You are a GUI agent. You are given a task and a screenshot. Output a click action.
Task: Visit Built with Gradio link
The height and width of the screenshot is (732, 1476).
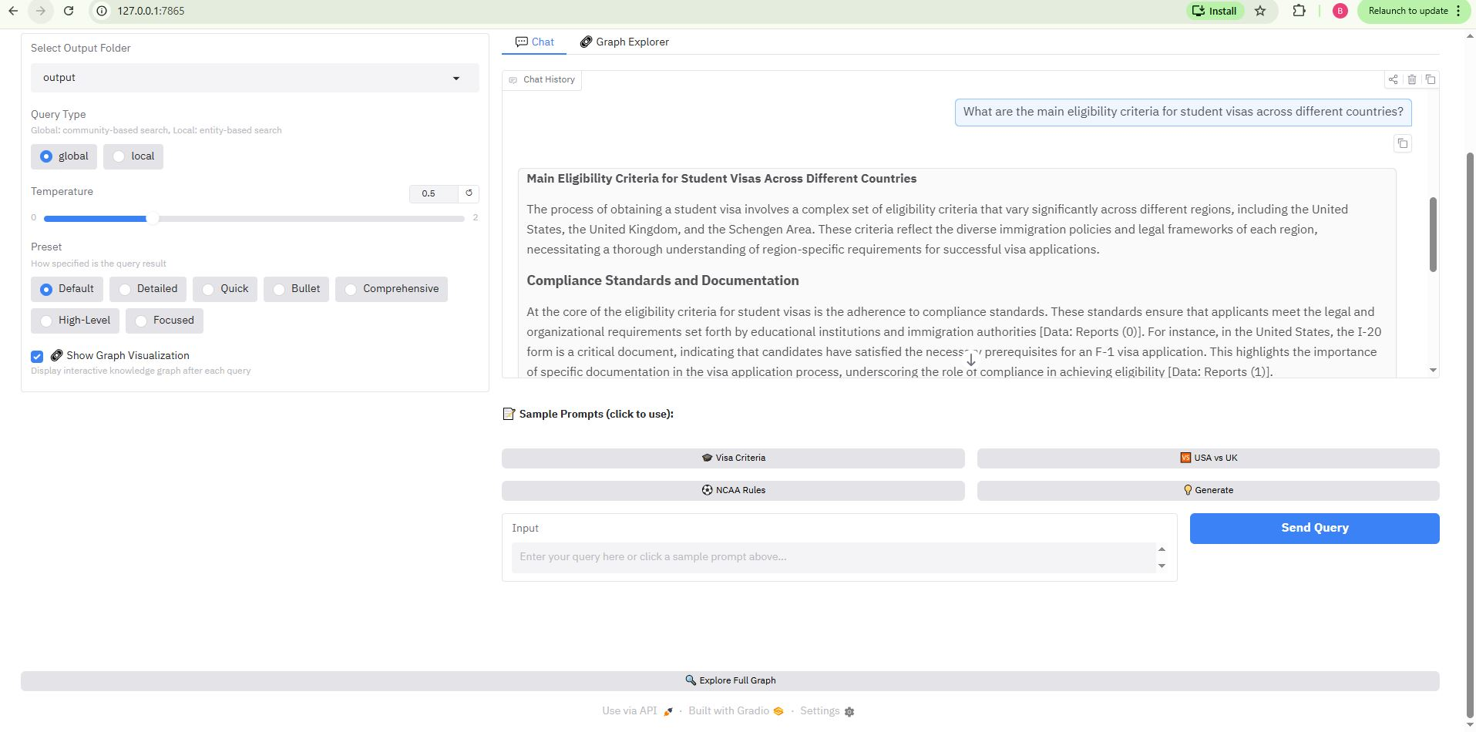point(736,710)
